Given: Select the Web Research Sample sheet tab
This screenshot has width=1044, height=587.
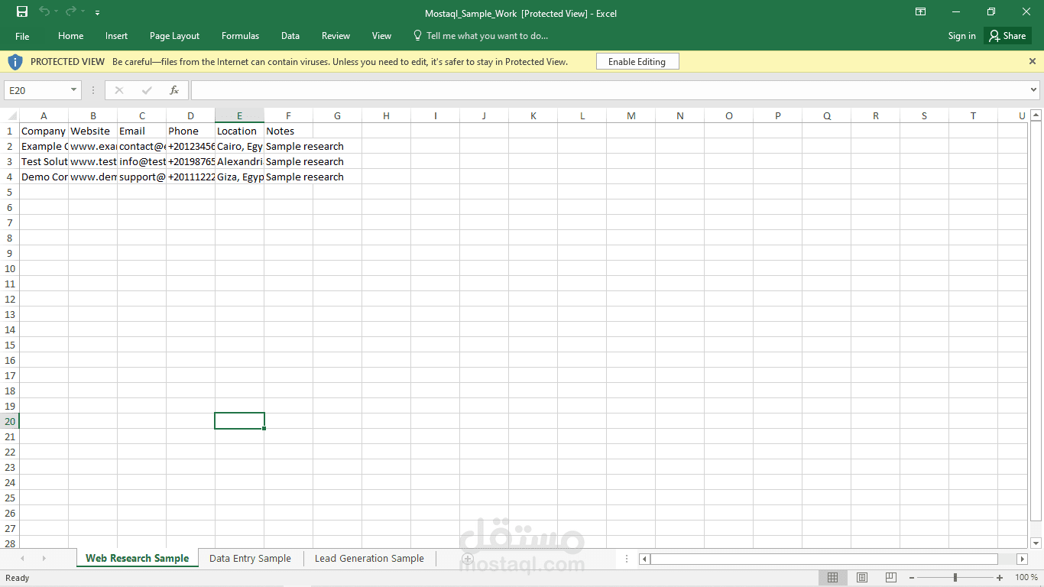Looking at the screenshot, I should (x=137, y=559).
